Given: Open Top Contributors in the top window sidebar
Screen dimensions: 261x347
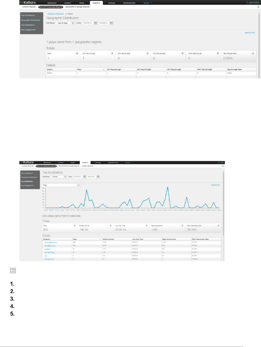Looking at the screenshot, I should coord(28,15).
